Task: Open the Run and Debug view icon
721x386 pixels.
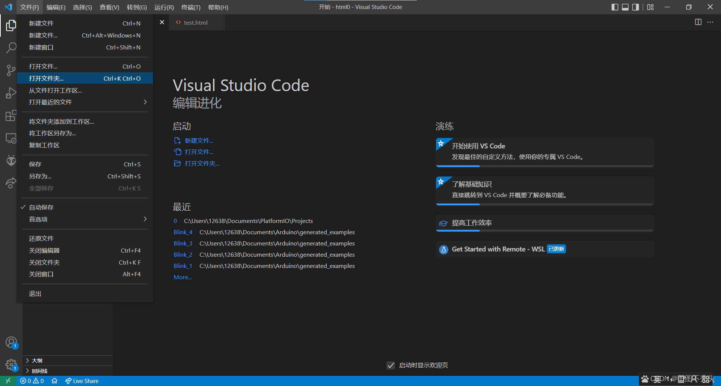Action: (11, 93)
